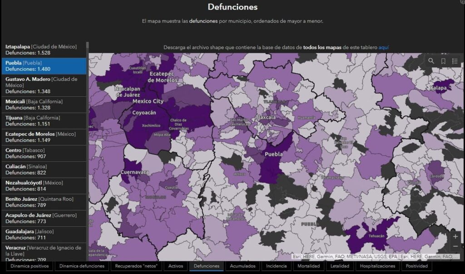Viewport: 465px width, 274px height.
Task: Open the map bookmarks icon
Action: click(443, 61)
